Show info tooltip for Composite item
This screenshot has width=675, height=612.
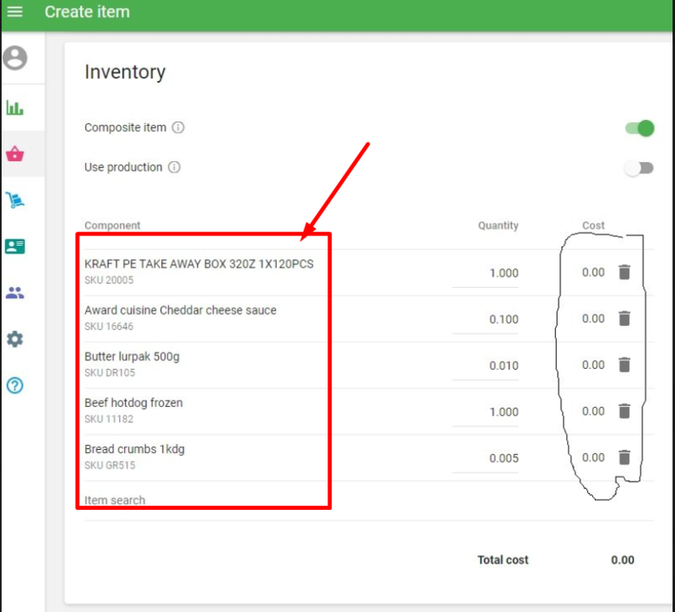point(178,128)
